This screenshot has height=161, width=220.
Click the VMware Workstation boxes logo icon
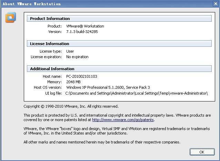click(11, 17)
